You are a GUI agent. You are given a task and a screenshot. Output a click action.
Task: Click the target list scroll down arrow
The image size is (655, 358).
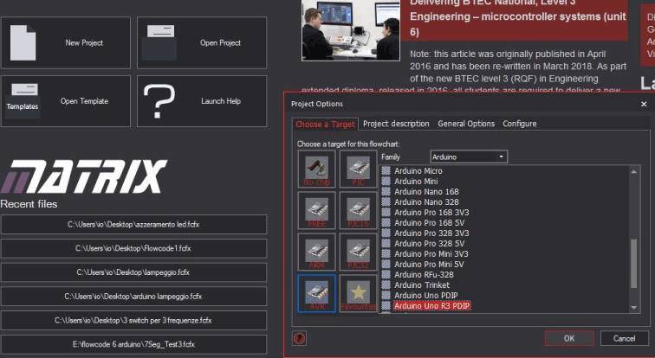tap(633, 308)
